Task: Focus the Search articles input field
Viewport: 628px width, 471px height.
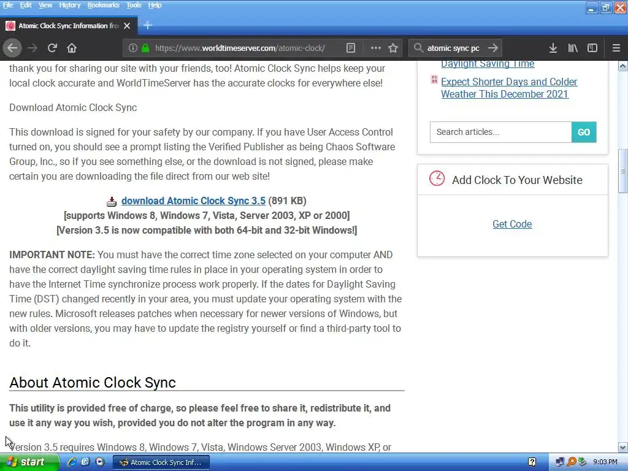Action: (x=500, y=132)
